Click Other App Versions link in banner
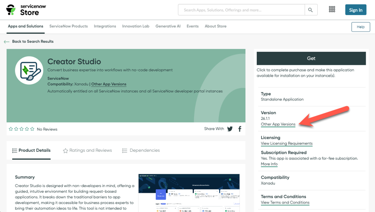This screenshot has width=375, height=212. coord(109,84)
